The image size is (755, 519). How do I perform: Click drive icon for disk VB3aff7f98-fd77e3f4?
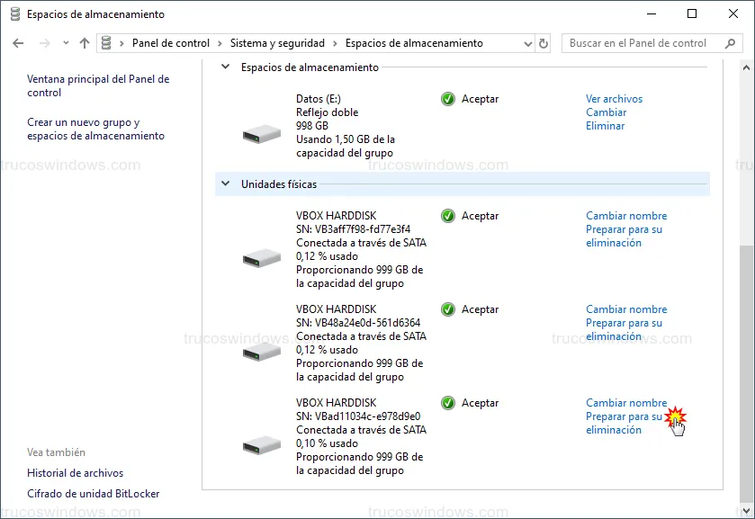pos(262,258)
